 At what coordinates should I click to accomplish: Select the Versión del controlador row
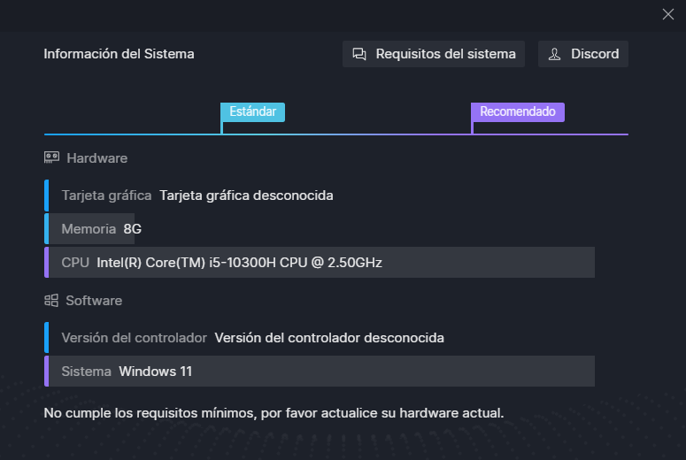coord(320,338)
